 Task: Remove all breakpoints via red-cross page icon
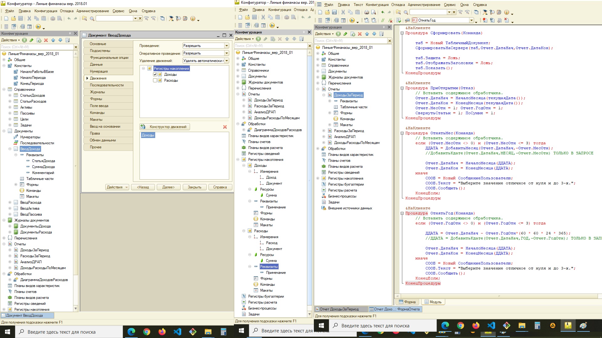507,20
